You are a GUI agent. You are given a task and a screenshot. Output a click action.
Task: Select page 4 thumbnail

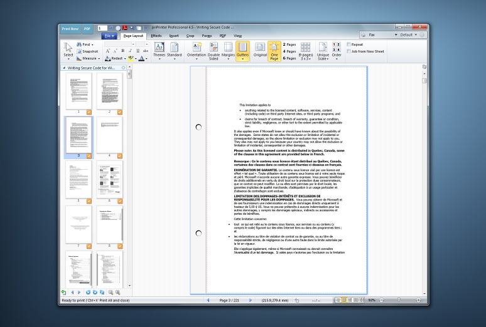[109, 135]
